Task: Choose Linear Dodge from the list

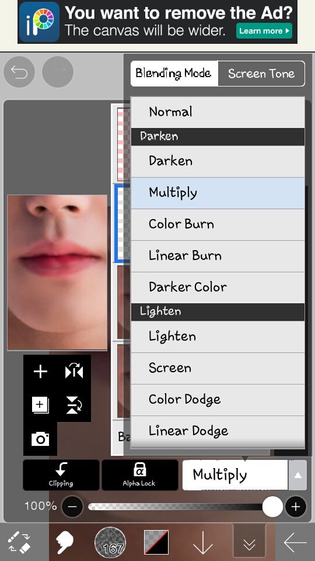Action: 218,431
